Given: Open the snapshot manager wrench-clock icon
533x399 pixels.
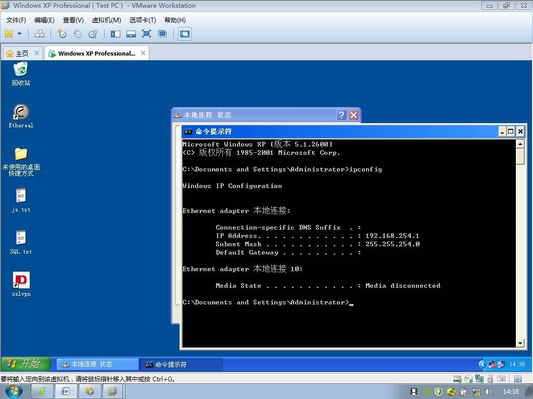Looking at the screenshot, I should [93, 34].
